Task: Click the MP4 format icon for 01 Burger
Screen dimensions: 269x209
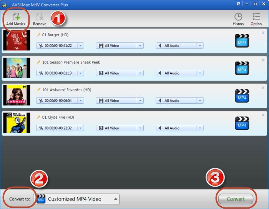Action: (x=242, y=41)
